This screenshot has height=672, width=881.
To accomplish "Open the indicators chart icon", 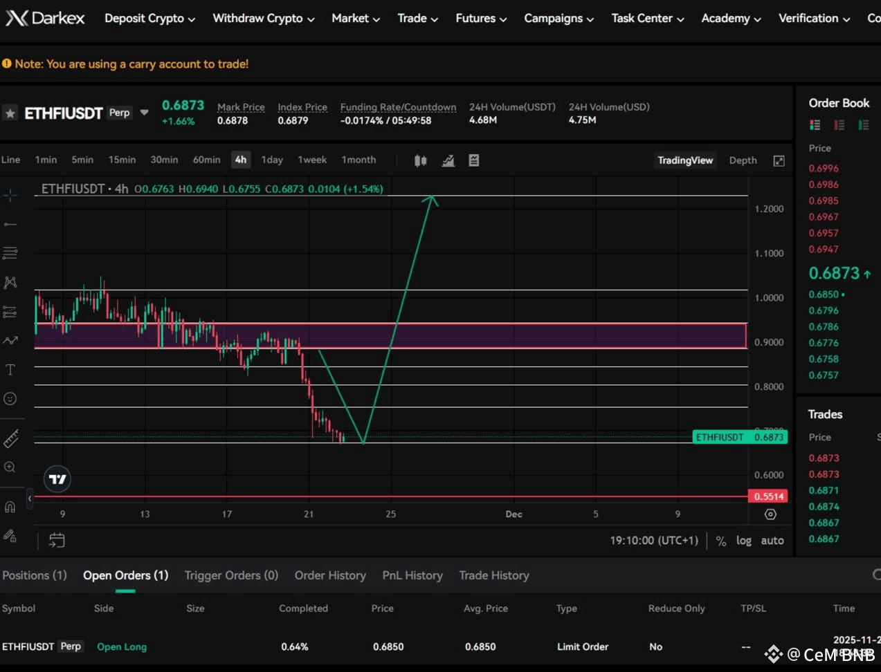I will tap(448, 160).
